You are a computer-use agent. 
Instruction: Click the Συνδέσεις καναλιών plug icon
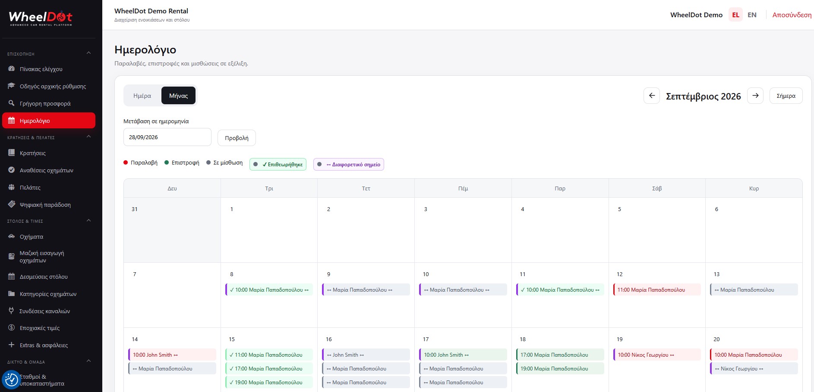[12, 311]
